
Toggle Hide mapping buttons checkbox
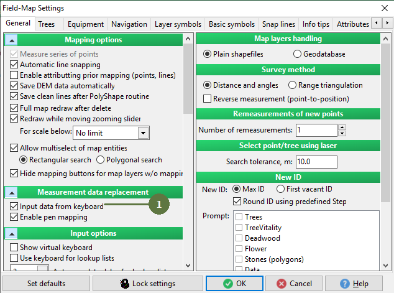point(14,174)
